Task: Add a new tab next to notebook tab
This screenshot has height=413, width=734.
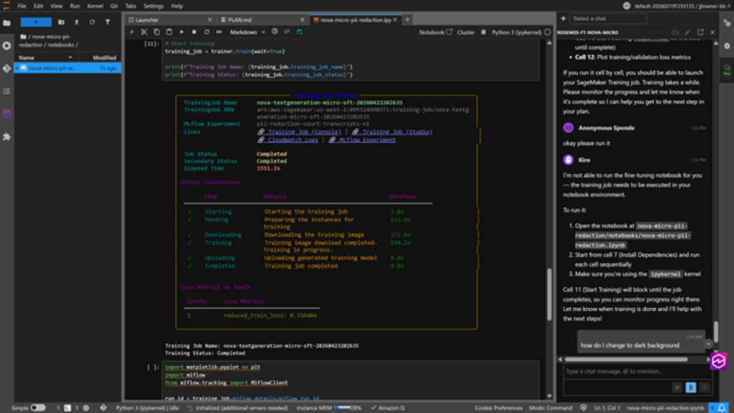Action: tap(407, 20)
